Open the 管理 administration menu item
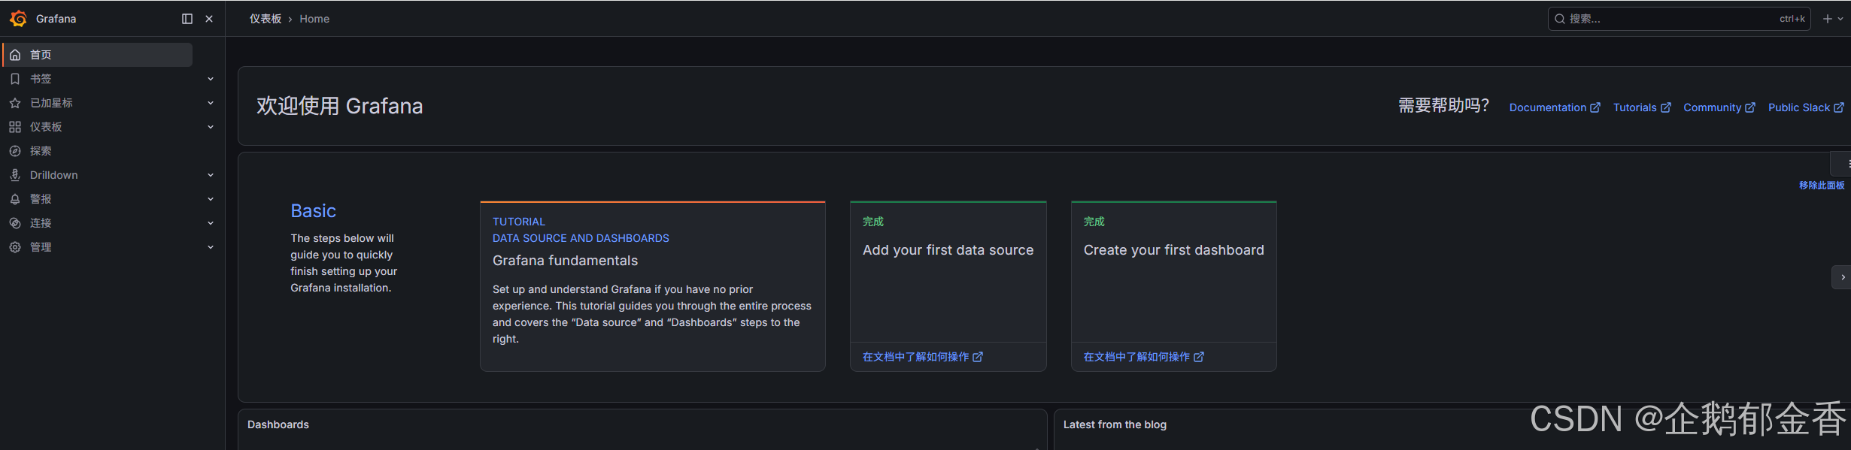The height and width of the screenshot is (450, 1851). click(41, 247)
